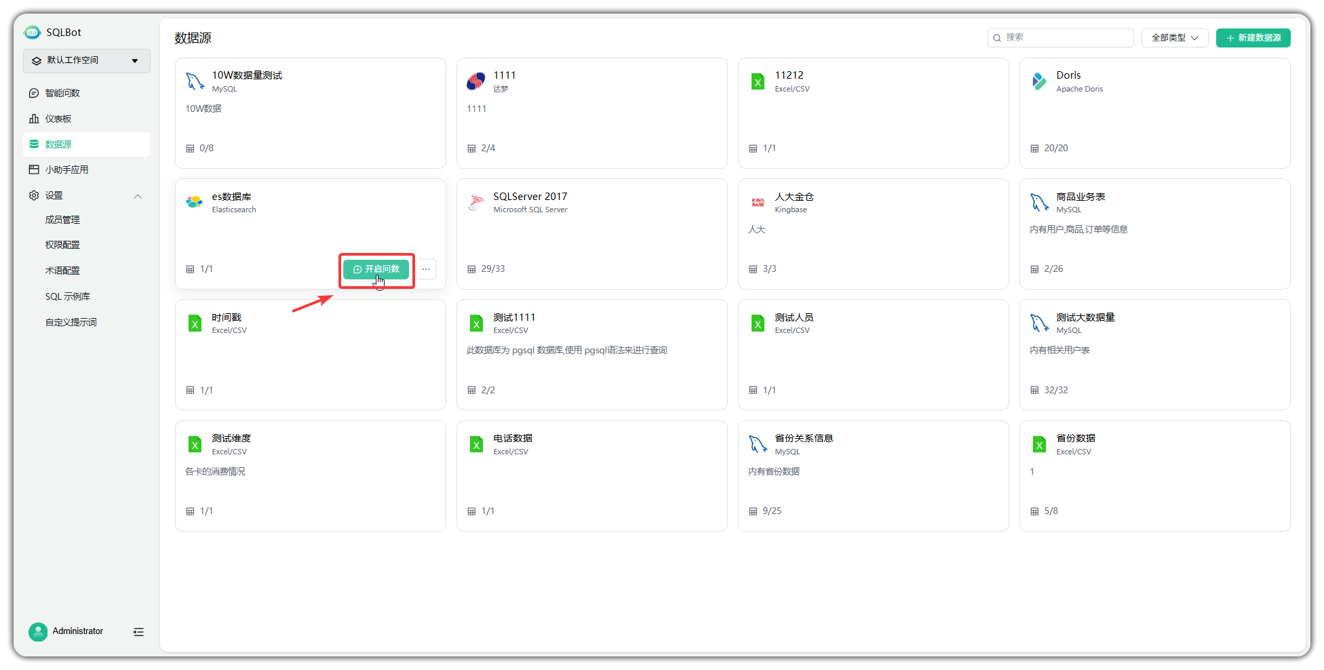Click the Elasticsearch icon on es数据库 card

tap(195, 201)
